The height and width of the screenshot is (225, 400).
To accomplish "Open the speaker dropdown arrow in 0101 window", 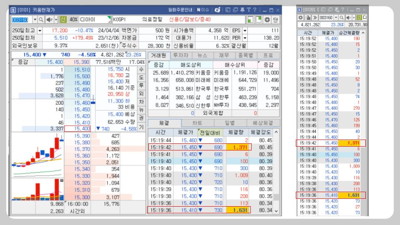I will 56,20.
